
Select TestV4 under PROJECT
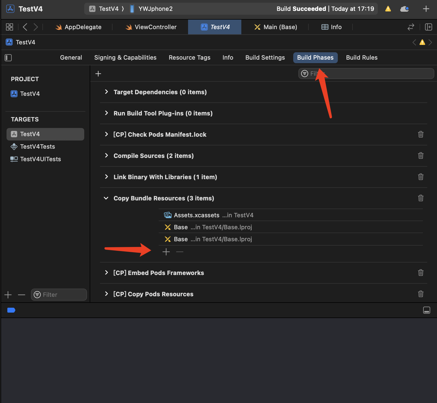pyautogui.click(x=25, y=94)
